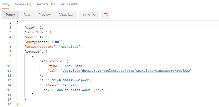Collapse the record object at line 8
This screenshot has height=107, width=219.
(x=33, y=56)
